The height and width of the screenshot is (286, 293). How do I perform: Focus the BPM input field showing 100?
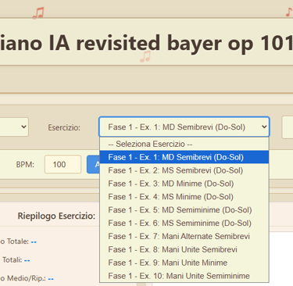point(63,164)
